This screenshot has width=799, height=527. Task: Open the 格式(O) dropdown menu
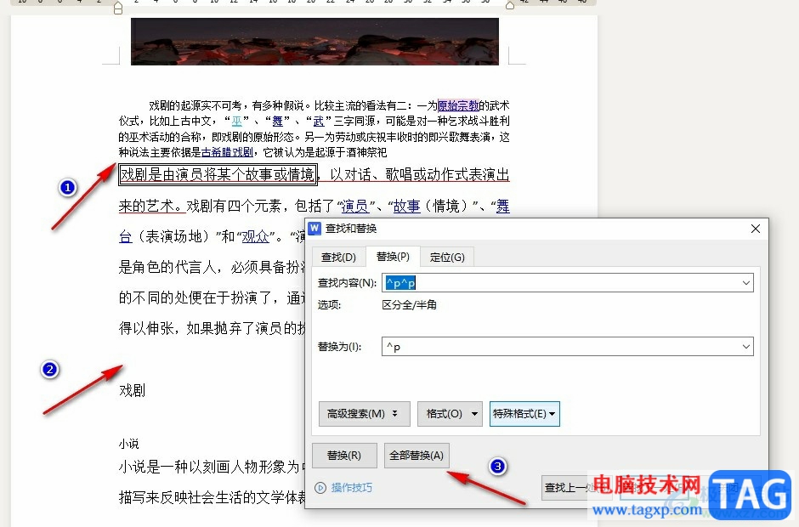pos(450,413)
